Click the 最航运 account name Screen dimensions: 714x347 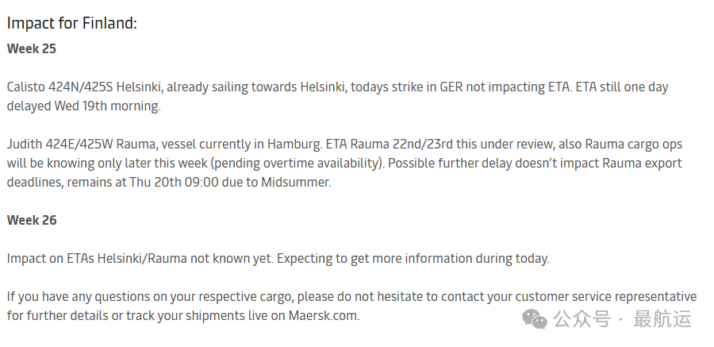click(x=662, y=318)
